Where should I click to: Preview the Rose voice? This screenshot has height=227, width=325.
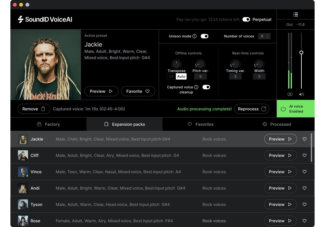pos(280,221)
